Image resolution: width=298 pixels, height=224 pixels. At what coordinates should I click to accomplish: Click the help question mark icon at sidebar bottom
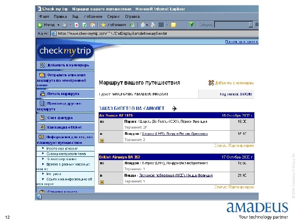[x=42, y=191]
